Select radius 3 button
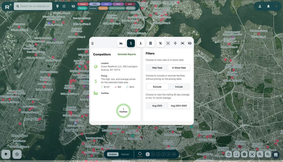283x162 pixels. [158, 154]
